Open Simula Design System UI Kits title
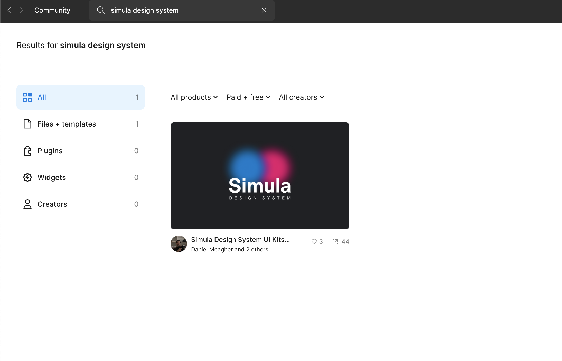562x361 pixels. click(240, 240)
